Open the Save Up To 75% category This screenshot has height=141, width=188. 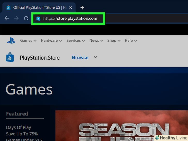22,134
